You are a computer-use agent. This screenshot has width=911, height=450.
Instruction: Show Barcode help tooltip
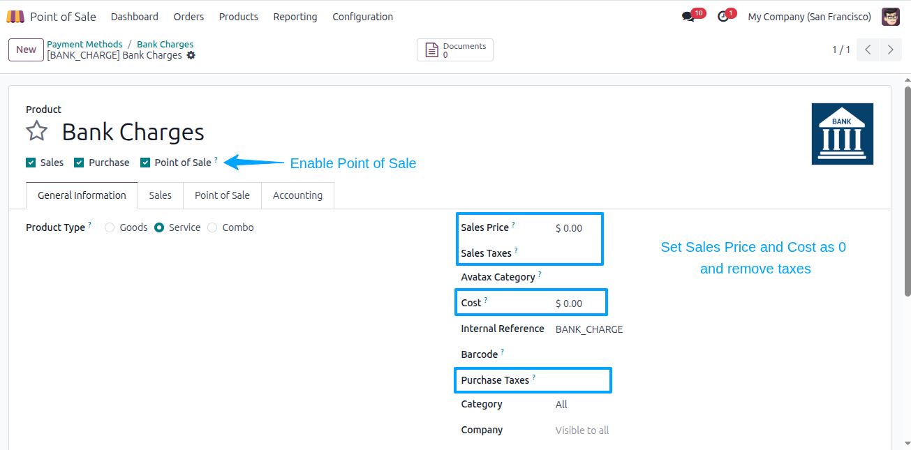[x=502, y=352]
